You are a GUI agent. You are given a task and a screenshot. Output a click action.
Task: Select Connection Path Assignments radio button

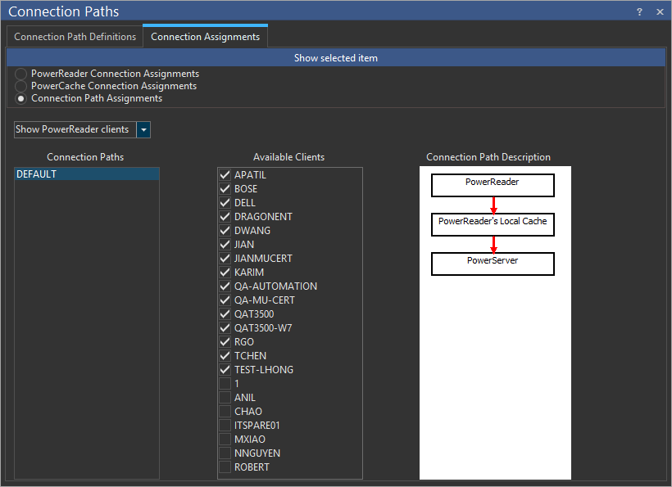(21, 98)
